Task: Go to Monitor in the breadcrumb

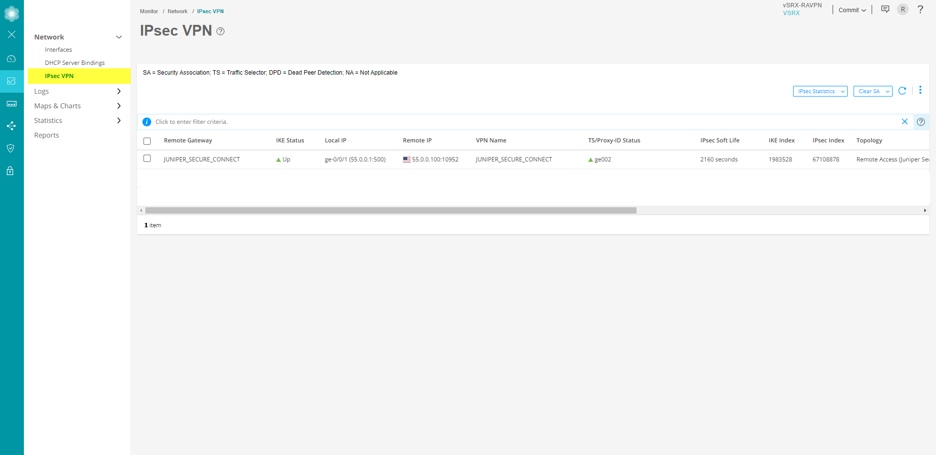Action: 149,11
